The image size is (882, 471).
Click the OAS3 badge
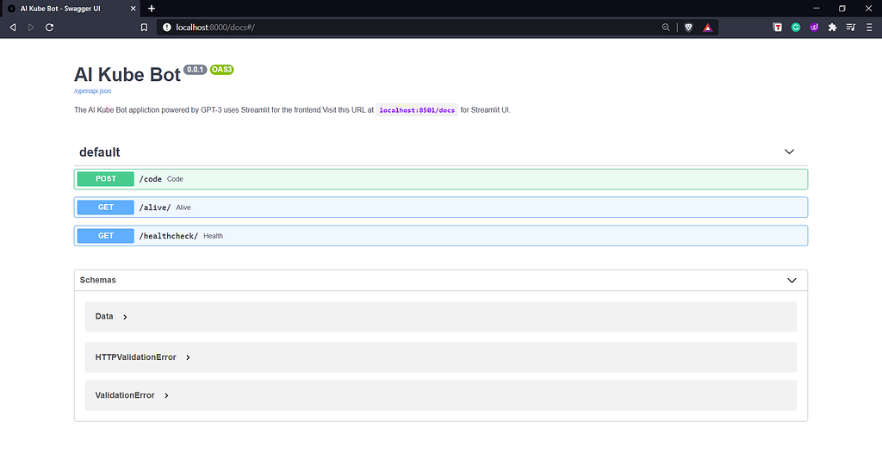221,70
